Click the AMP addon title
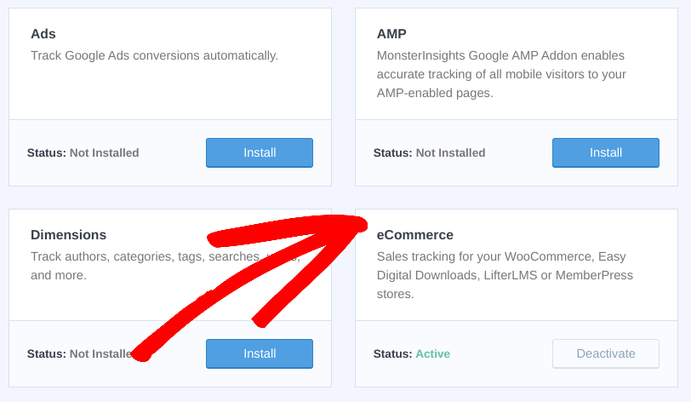The height and width of the screenshot is (402, 691). point(391,34)
